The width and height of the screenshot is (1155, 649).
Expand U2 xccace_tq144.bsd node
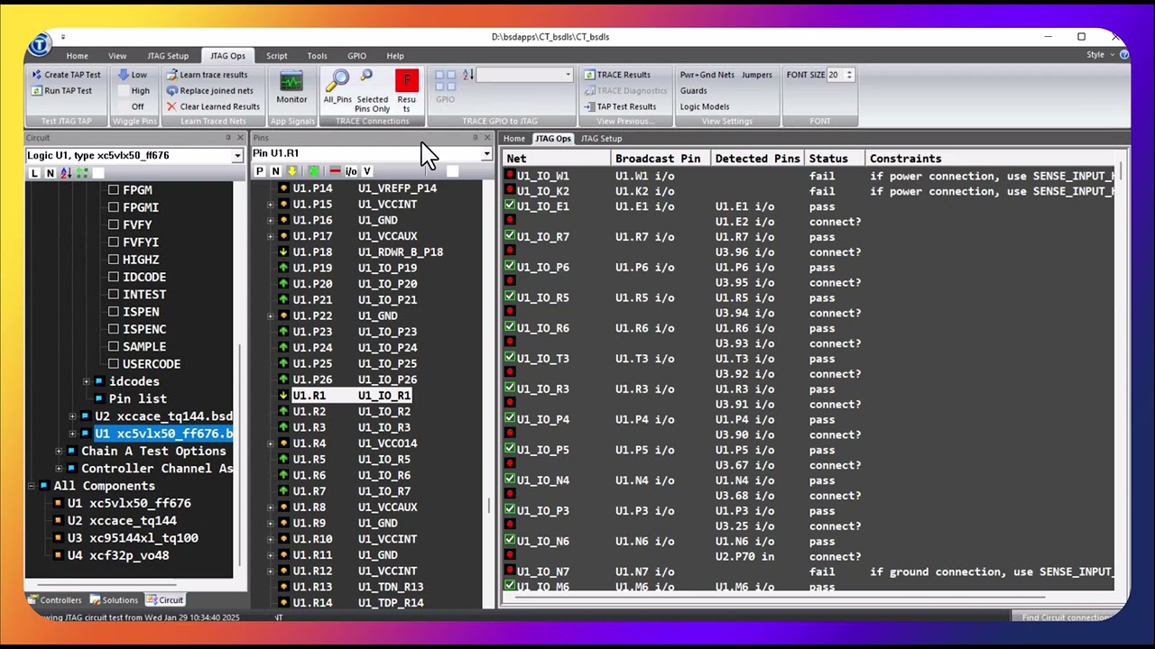tap(72, 416)
